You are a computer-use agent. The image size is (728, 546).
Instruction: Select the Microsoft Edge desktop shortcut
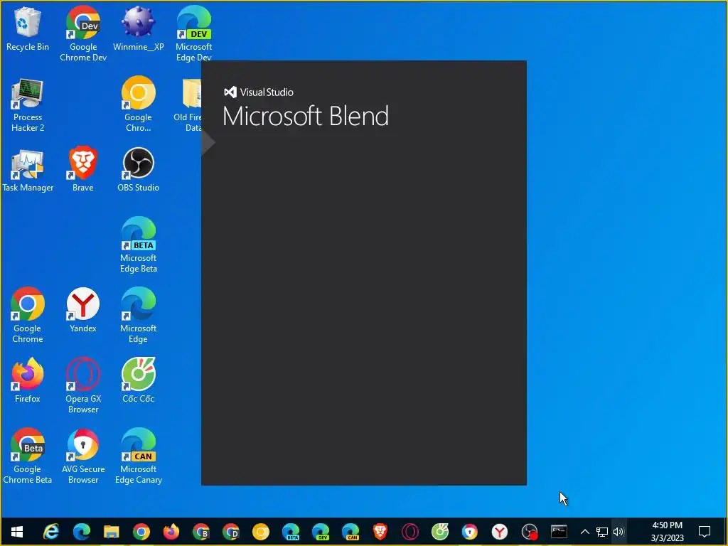[x=139, y=315]
